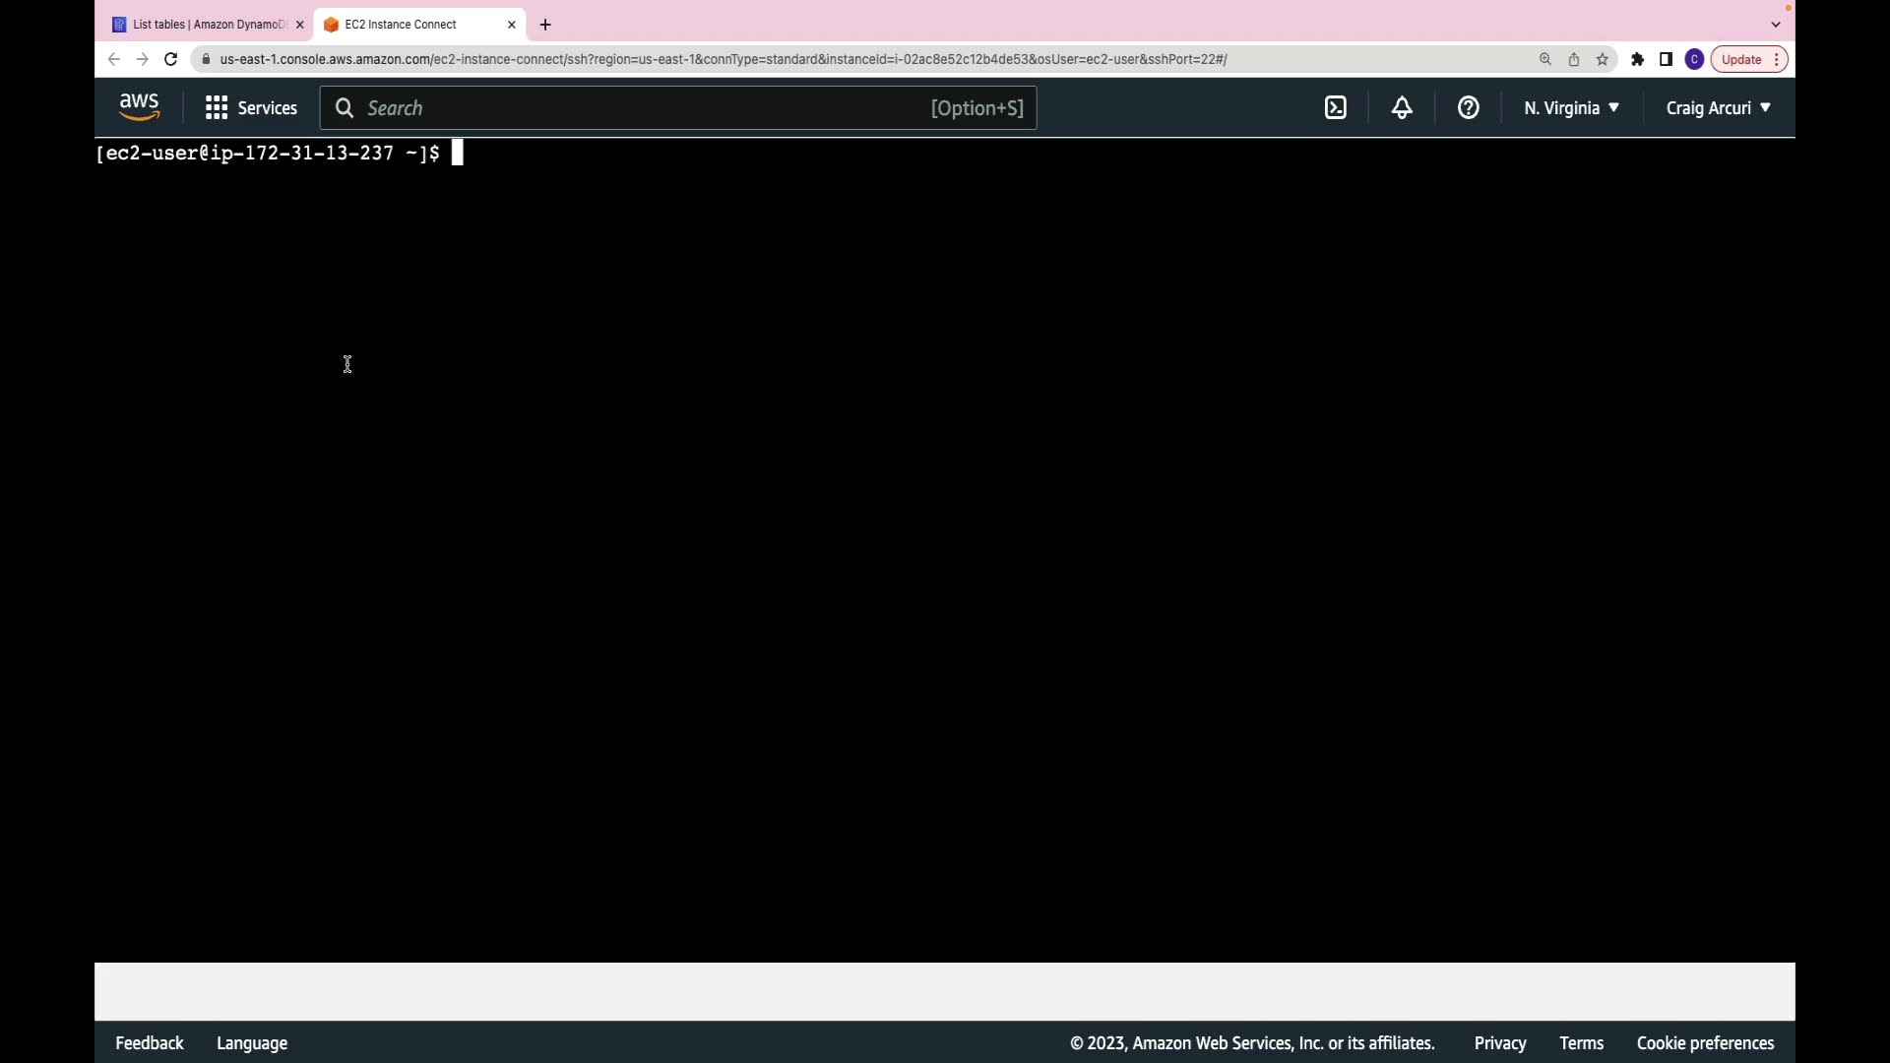This screenshot has width=1890, height=1063.
Task: Expand the N. Virginia region dropdown
Action: click(x=1571, y=108)
